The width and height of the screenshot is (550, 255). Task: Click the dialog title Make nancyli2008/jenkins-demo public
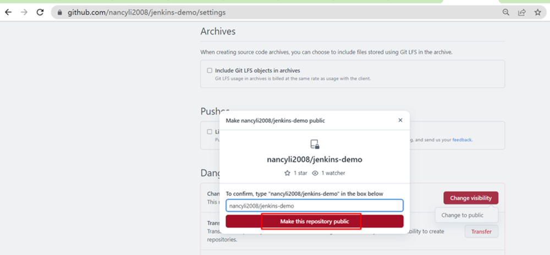tap(276, 121)
